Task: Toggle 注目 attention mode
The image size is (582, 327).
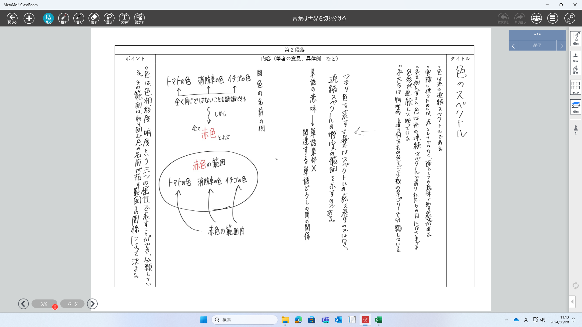Action: pos(575,69)
